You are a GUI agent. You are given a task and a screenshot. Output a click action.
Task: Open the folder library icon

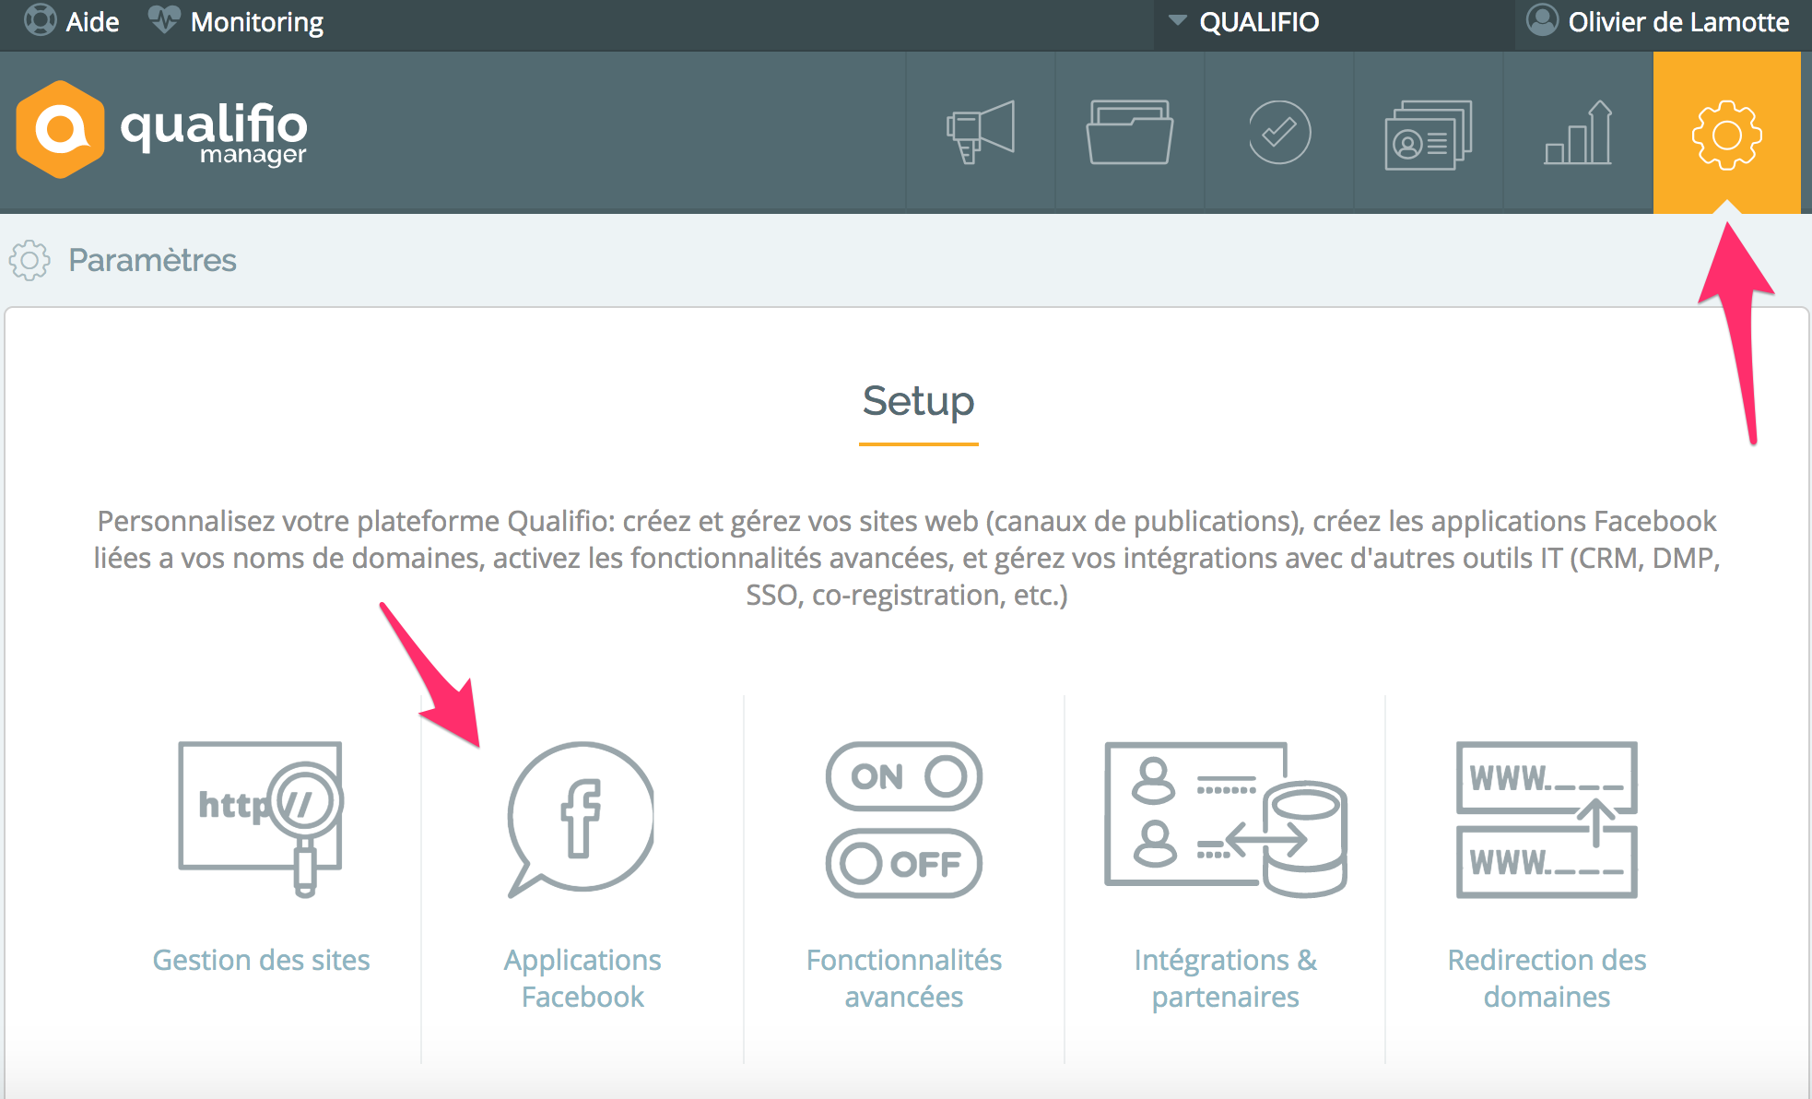coord(1130,132)
